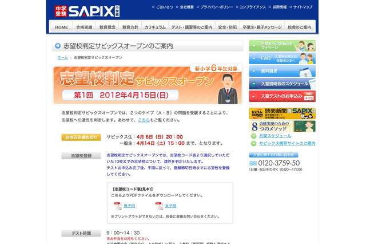Click the green arrow beside 月間スケジュール
The height and width of the screenshot is (244, 366).
pyautogui.click(x=253, y=136)
